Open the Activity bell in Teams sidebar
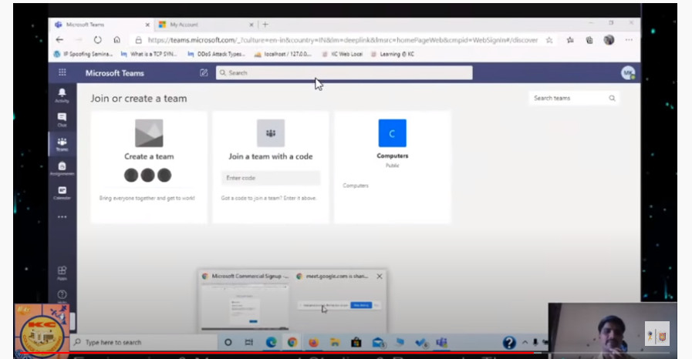The width and height of the screenshot is (692, 359). [62, 95]
